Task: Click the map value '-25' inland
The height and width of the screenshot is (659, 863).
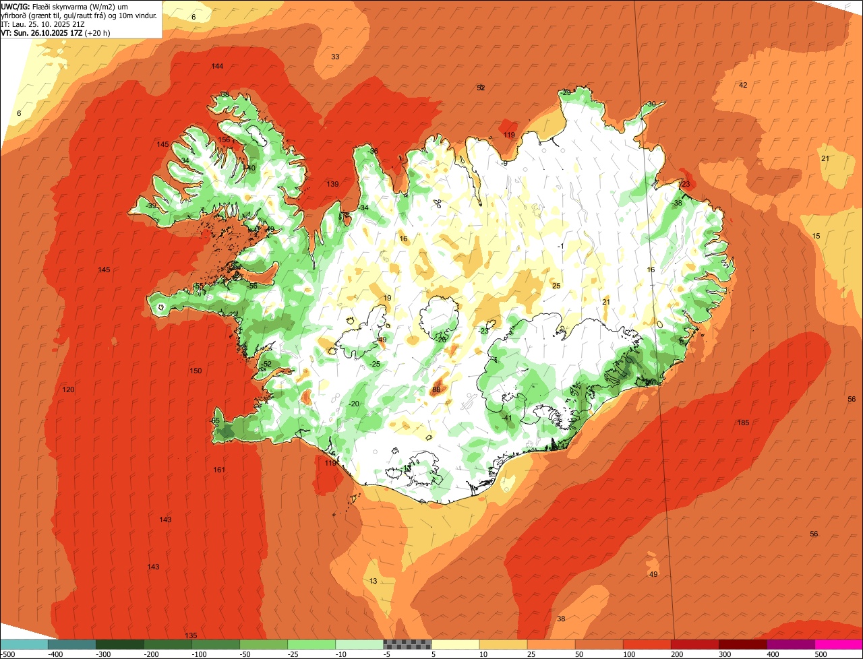Action: 375,364
